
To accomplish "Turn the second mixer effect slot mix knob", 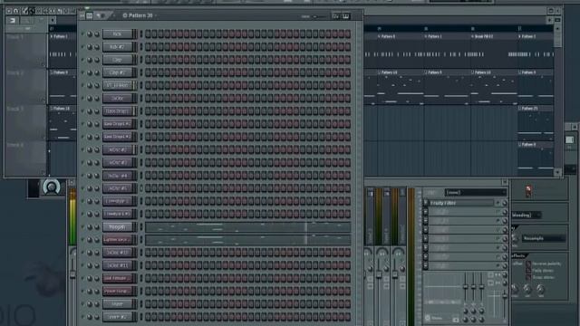I will pyautogui.click(x=505, y=212).
